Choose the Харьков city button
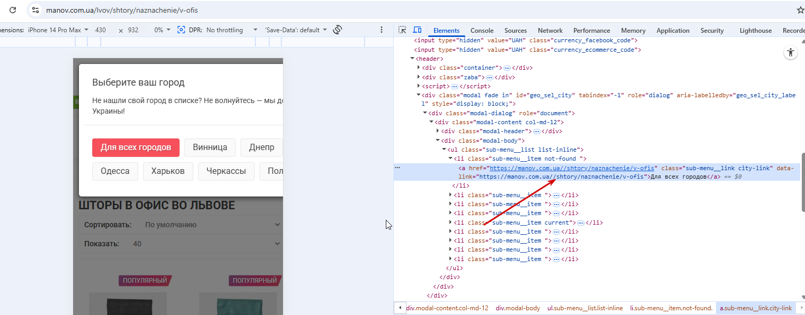The height and width of the screenshot is (315, 805). pos(168,171)
